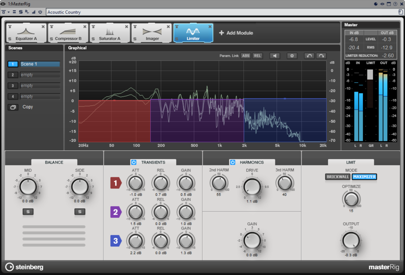This screenshot has height=275, width=405.
Task: Bypass the Saturator A module
Action: pyautogui.click(x=93, y=27)
